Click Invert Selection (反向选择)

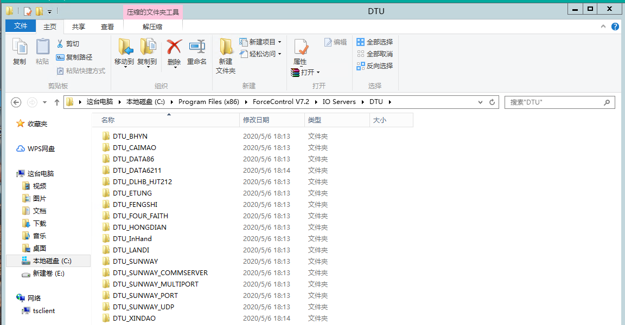pos(374,66)
